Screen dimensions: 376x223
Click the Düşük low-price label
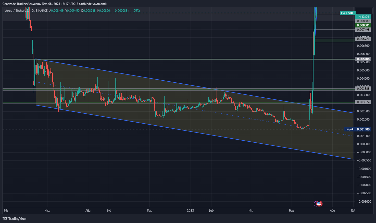[x=349, y=129]
